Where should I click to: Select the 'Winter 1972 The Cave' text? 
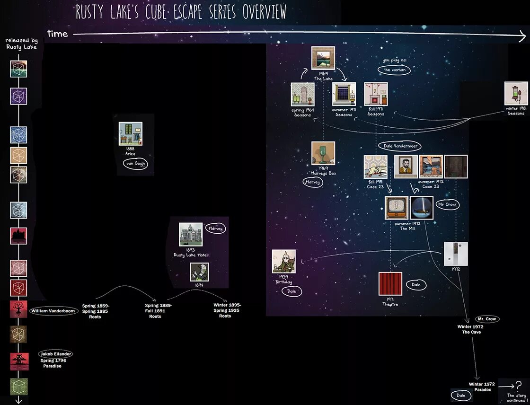click(x=470, y=329)
